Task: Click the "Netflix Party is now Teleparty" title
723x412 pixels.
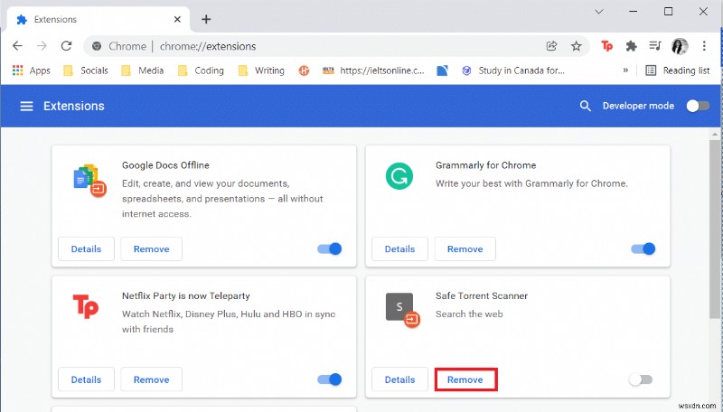Action: tap(186, 295)
